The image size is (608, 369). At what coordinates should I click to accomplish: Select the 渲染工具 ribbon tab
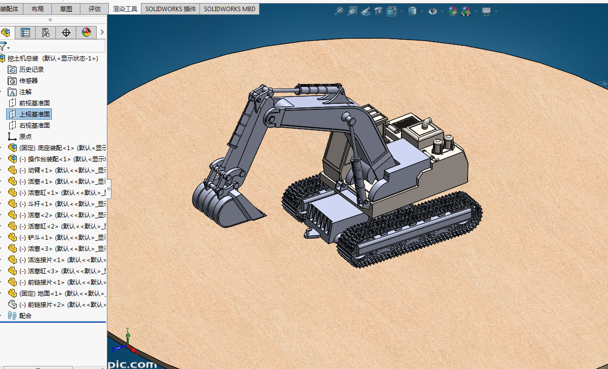pyautogui.click(x=125, y=9)
